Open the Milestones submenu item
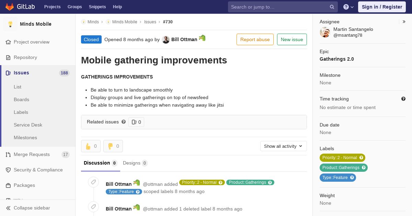 click(x=25, y=137)
